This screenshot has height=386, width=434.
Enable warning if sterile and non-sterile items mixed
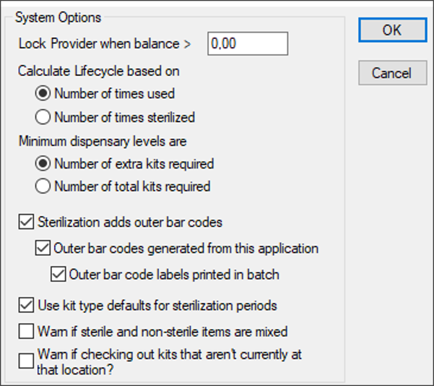coord(27,332)
